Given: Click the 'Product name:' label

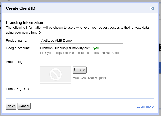Looking at the screenshot, I should [x=17, y=41].
